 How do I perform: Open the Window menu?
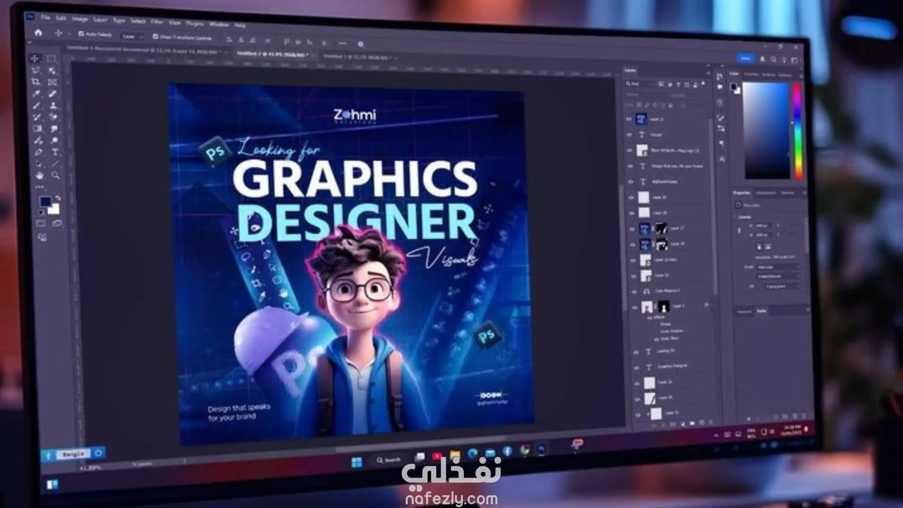click(x=218, y=24)
